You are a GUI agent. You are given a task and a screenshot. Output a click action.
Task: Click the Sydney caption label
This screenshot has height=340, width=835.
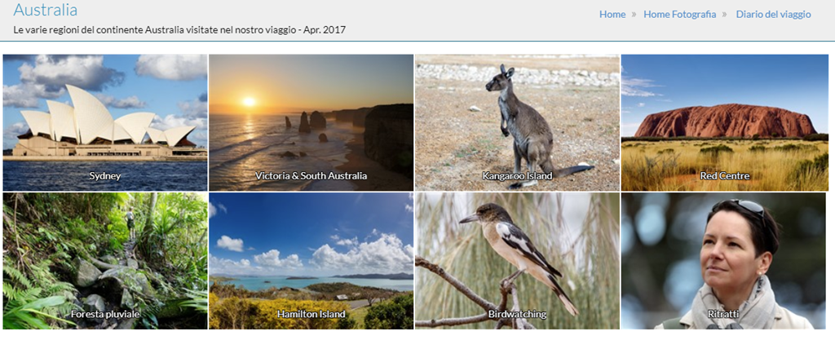click(105, 175)
